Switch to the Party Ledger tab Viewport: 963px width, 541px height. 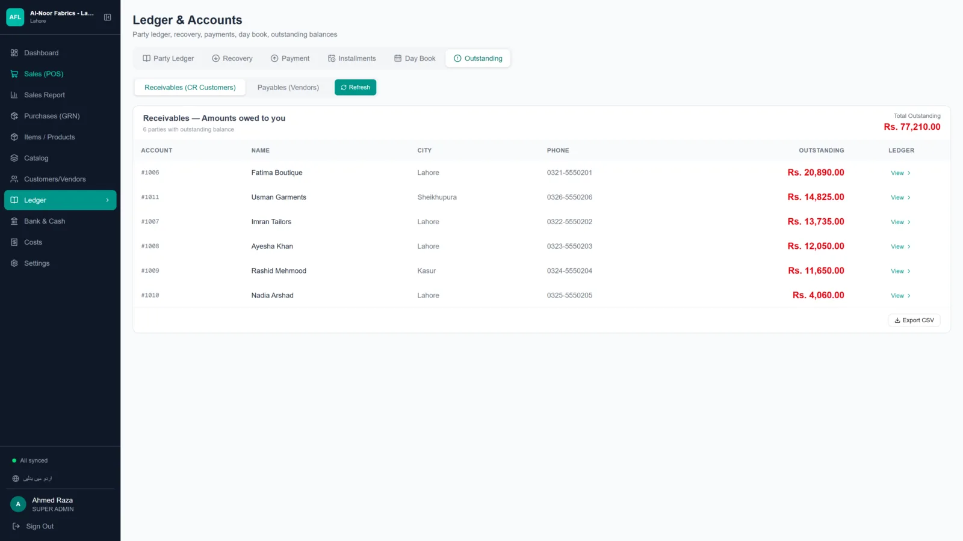click(169, 58)
